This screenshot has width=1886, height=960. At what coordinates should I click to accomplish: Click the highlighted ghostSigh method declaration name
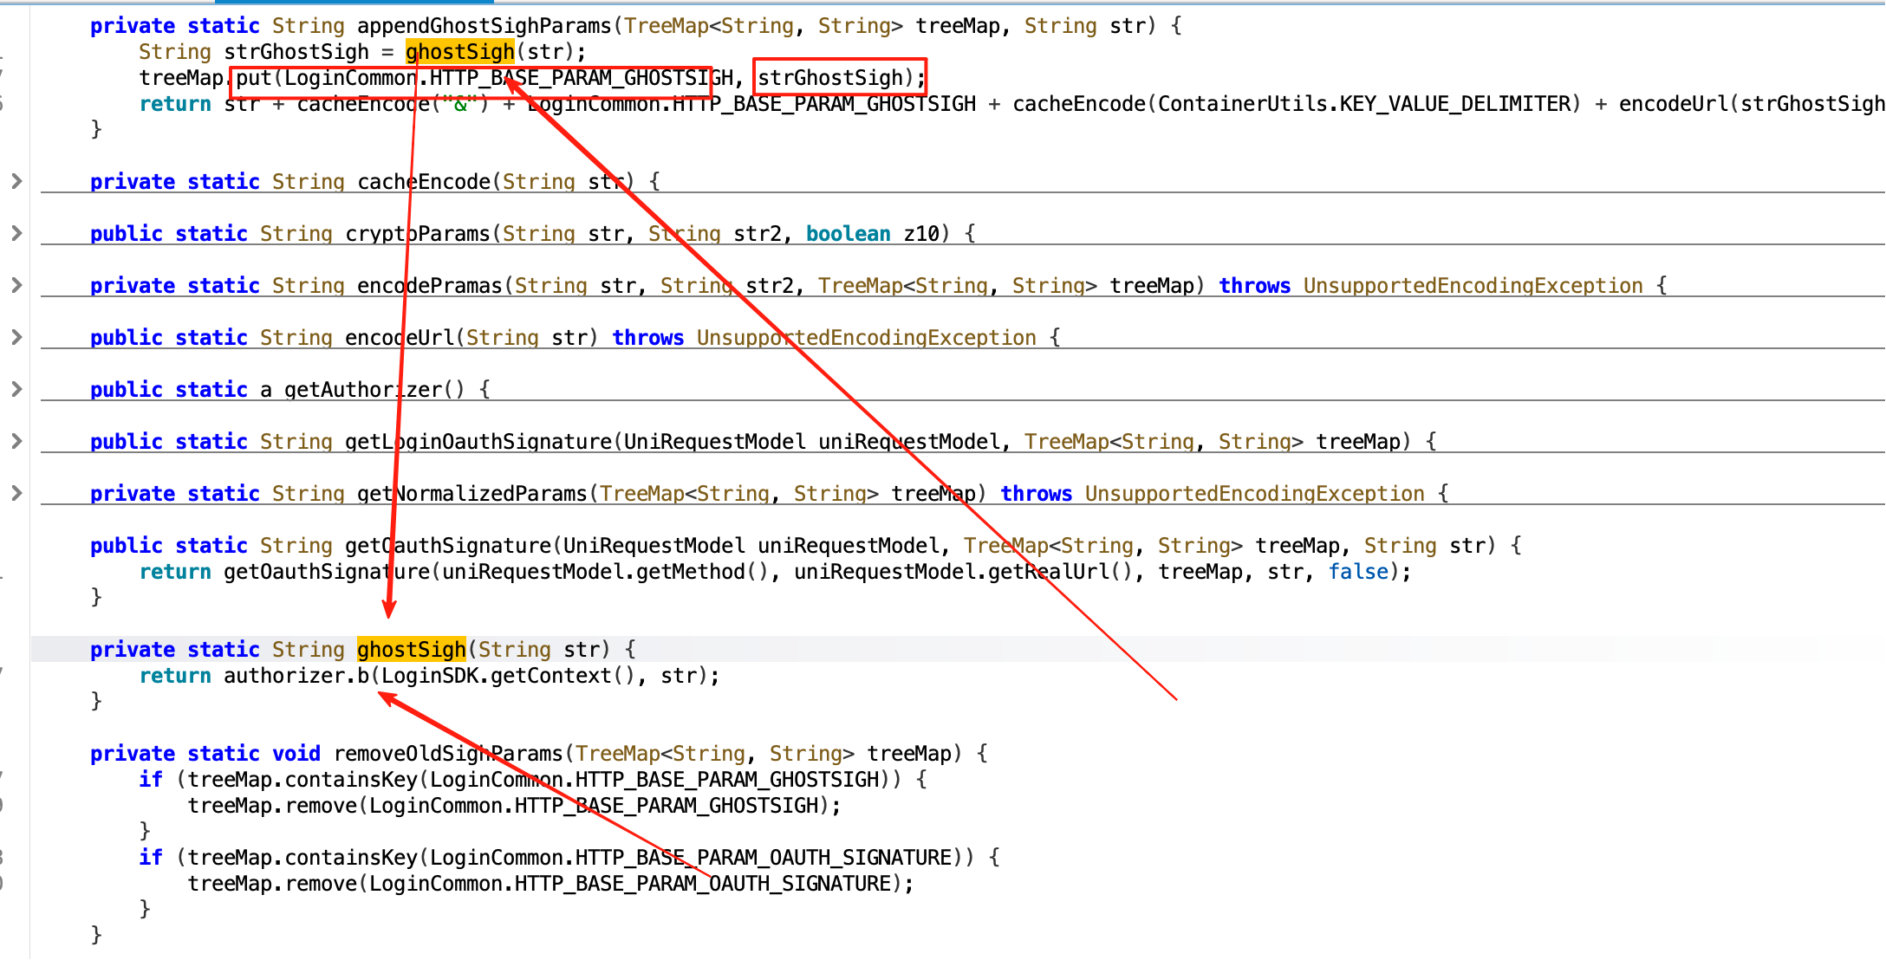(411, 650)
